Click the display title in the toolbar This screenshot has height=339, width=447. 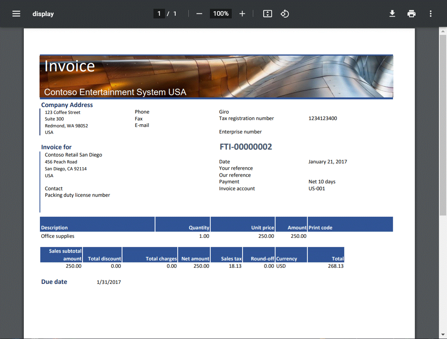point(43,13)
